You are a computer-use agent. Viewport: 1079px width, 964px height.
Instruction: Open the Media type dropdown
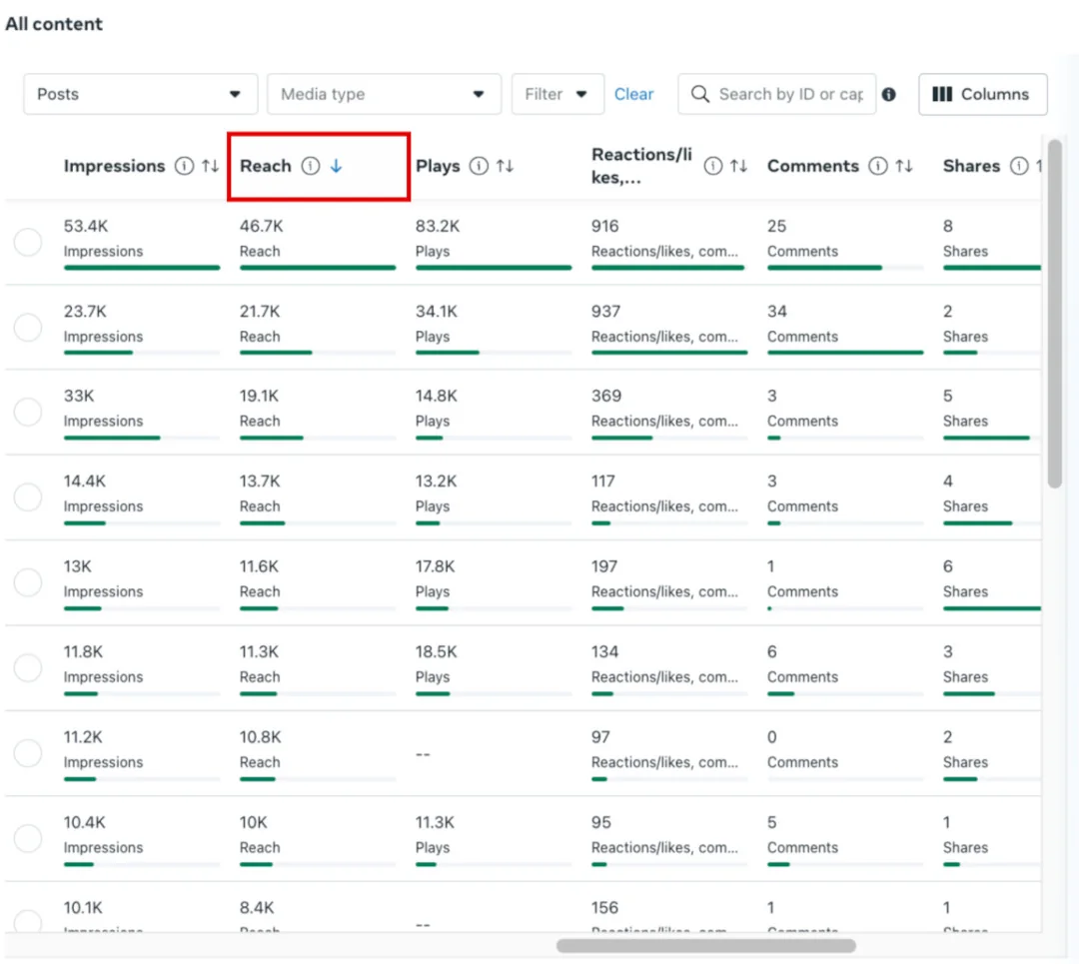(x=384, y=94)
